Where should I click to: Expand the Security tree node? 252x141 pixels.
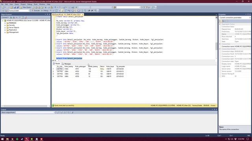[5, 25]
